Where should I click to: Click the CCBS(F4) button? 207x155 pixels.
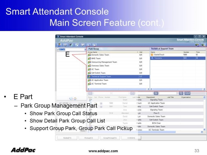tap(131, 138)
